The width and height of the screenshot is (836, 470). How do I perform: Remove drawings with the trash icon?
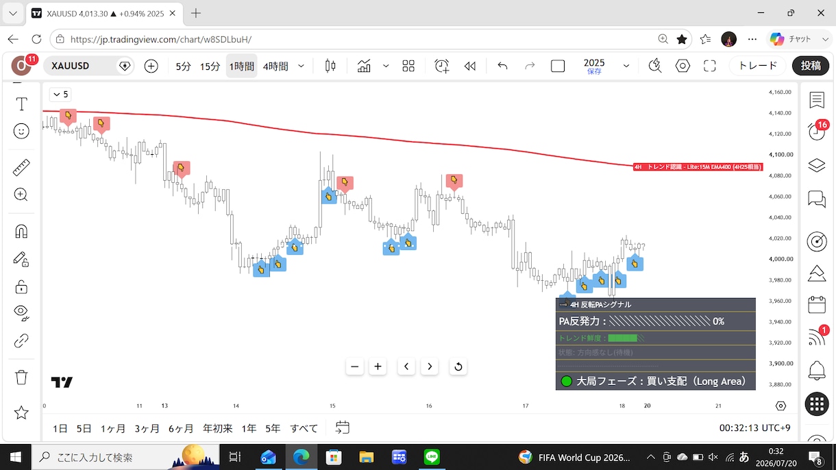pos(21,377)
